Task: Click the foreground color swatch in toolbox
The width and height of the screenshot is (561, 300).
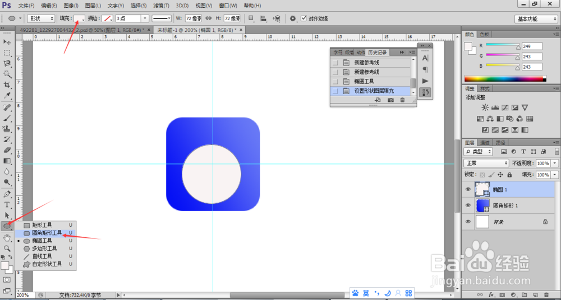Action: tap(5, 266)
